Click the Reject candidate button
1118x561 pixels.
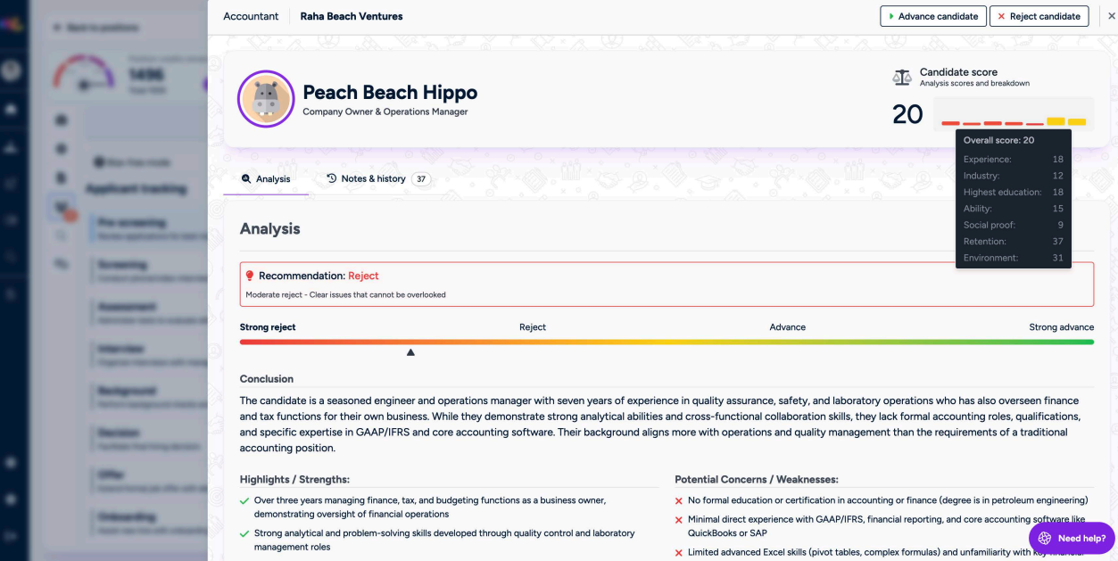[x=1039, y=16]
